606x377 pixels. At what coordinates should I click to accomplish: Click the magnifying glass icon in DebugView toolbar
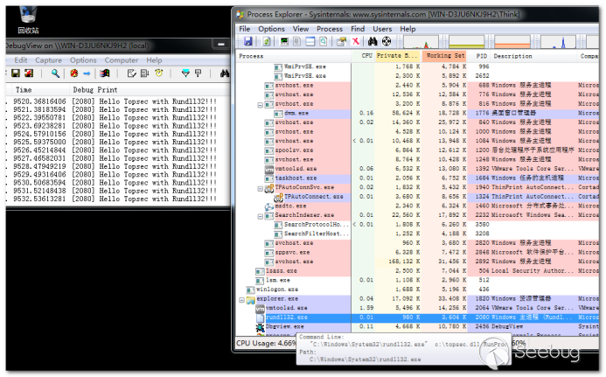[54, 74]
